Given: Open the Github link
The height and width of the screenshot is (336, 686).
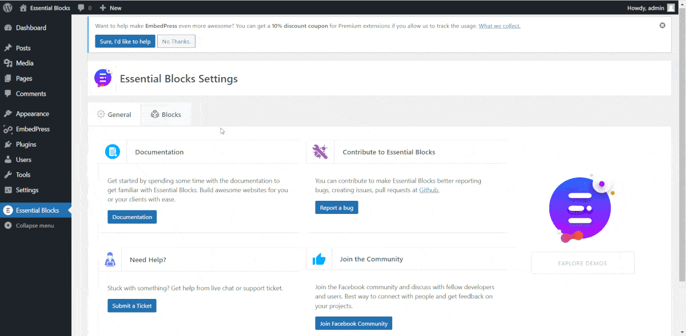Looking at the screenshot, I should pos(429,190).
